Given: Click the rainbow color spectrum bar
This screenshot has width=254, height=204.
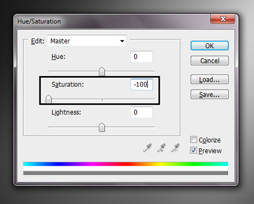Looking at the screenshot, I should [x=126, y=164].
